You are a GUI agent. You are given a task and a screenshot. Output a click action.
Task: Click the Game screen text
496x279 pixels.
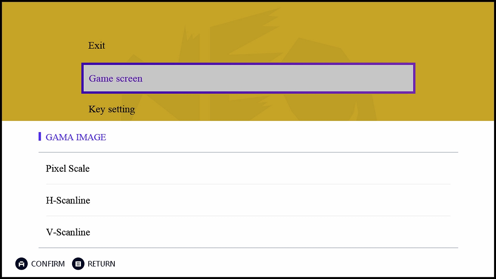coord(115,79)
